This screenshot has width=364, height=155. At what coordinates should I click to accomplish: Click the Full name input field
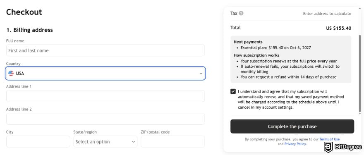[105, 50]
